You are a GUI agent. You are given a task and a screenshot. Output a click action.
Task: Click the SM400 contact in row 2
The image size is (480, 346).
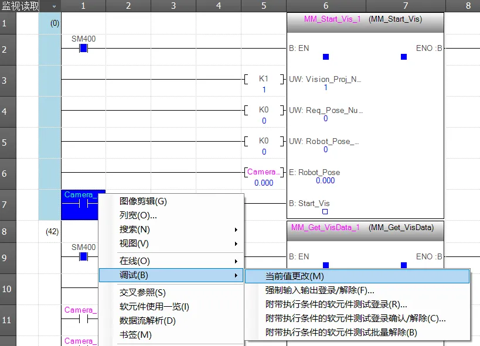pos(83,48)
